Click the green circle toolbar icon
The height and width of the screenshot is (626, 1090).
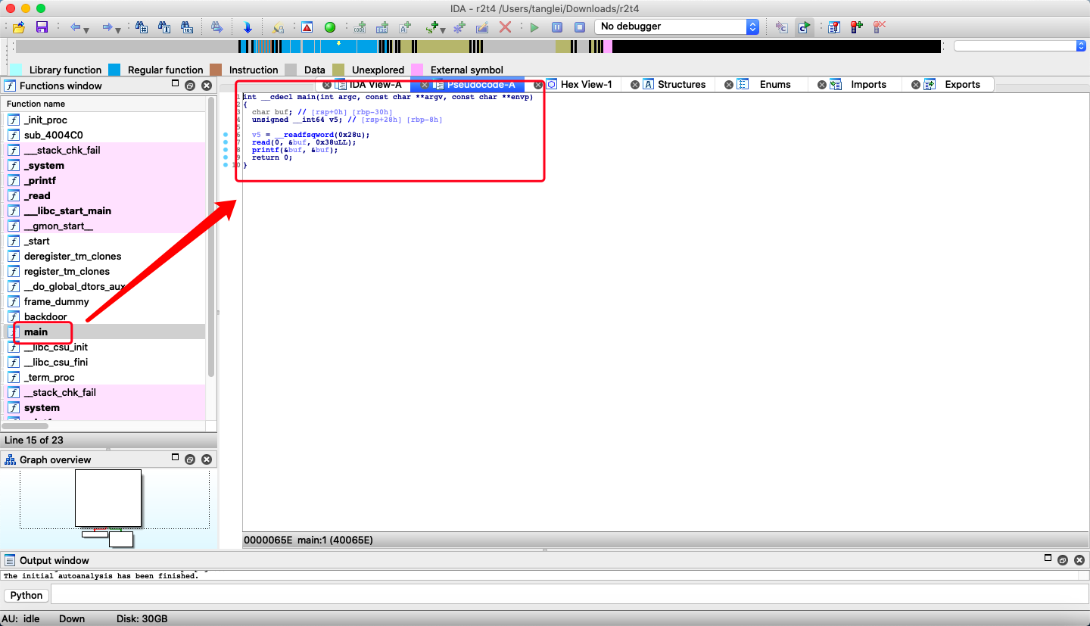point(329,27)
